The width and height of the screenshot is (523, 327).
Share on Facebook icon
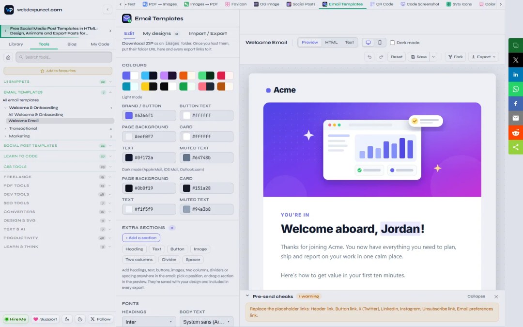[516, 104]
